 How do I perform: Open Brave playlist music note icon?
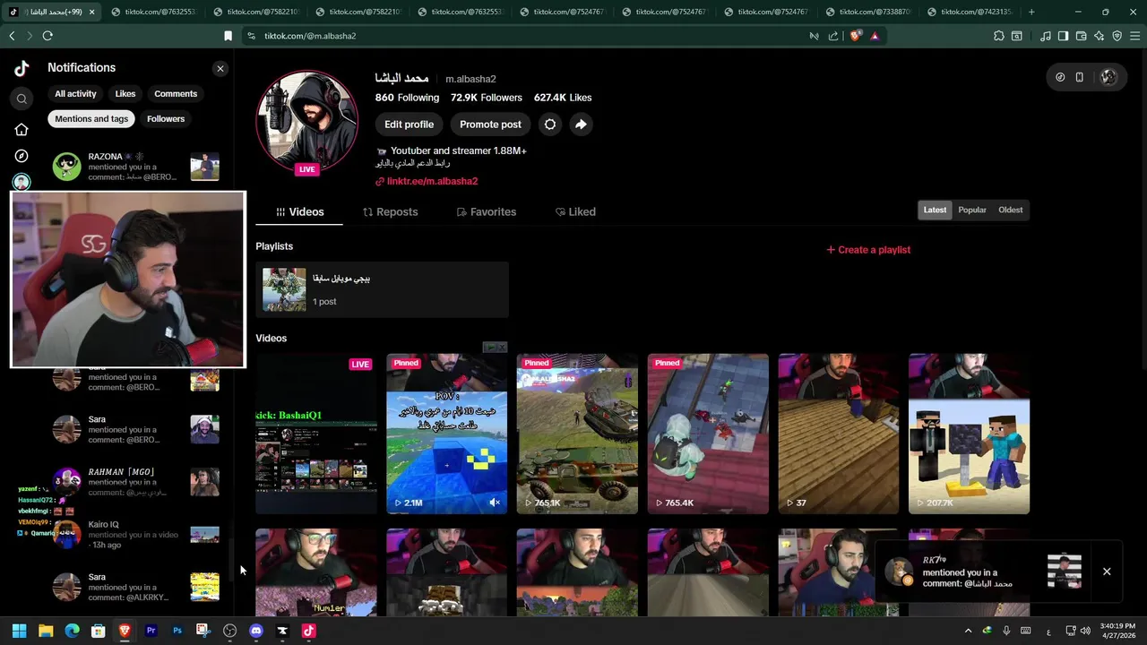[1046, 36]
